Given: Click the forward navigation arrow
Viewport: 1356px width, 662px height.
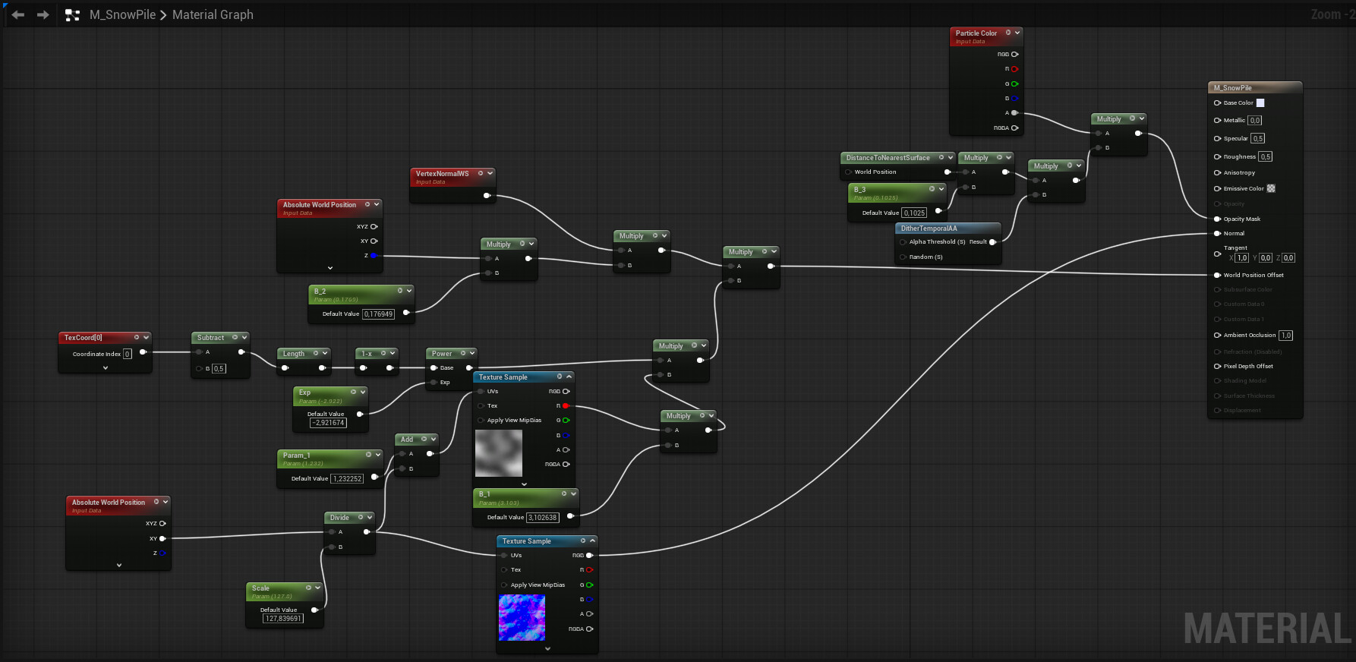Looking at the screenshot, I should pos(43,14).
